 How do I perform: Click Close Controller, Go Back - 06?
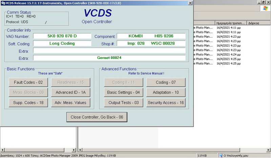[97, 117]
